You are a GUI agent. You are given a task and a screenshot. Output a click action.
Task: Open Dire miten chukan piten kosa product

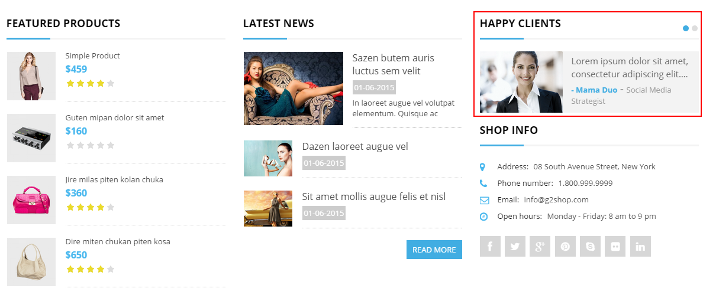pyautogui.click(x=118, y=242)
